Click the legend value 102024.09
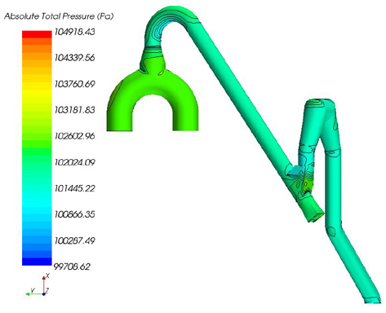Screen dimensions: 386x313 pyautogui.click(x=75, y=162)
